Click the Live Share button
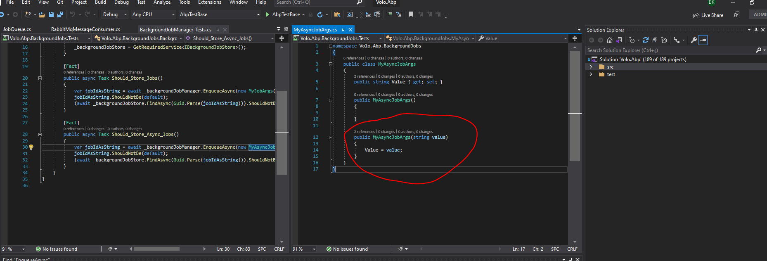Image resolution: width=767 pixels, height=261 pixels. coord(708,15)
